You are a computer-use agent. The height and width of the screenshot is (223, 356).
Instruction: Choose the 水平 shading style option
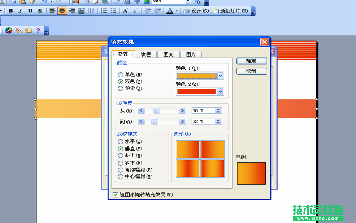tap(120, 142)
